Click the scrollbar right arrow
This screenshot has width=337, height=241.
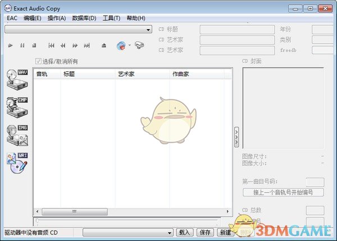click(228, 212)
